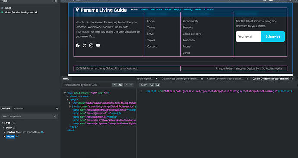Select the Navbar item in the Overview tree
Image resolution: width=298 pixels, height=158 pixels.
11,132
